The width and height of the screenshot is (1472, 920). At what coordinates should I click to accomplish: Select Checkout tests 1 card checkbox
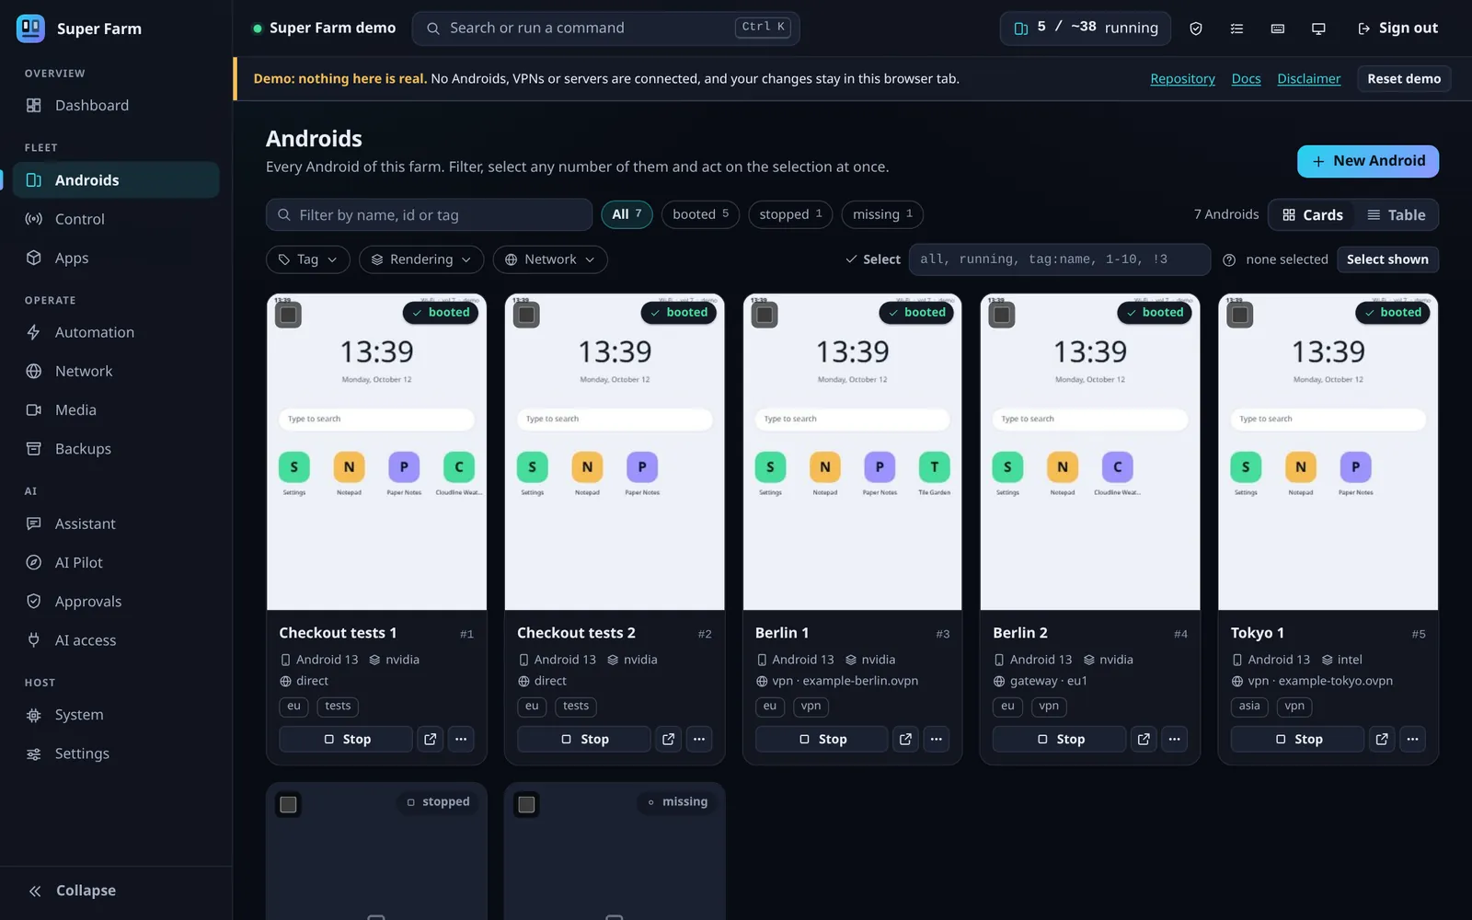289,315
